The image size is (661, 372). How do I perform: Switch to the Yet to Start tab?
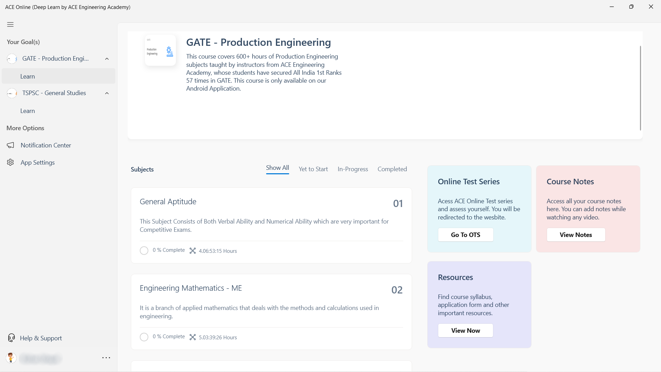tap(313, 169)
